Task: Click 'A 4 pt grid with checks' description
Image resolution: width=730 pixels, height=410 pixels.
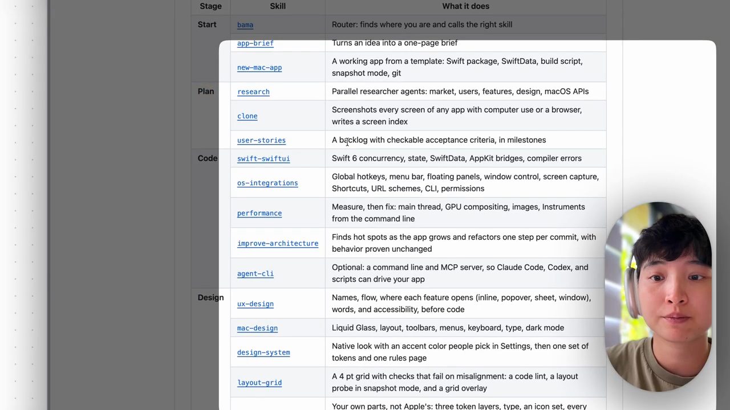Action: [x=455, y=382]
